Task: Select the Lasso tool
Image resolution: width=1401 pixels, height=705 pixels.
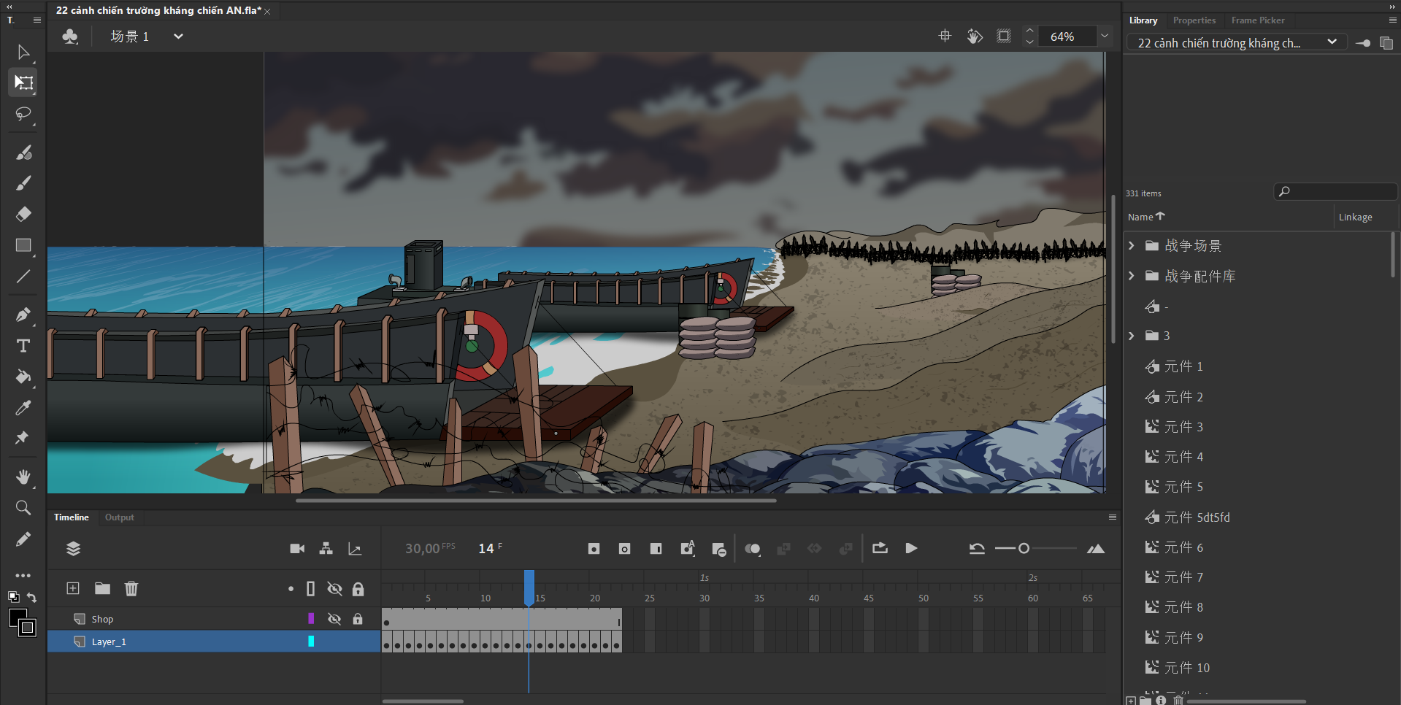Action: [23, 114]
